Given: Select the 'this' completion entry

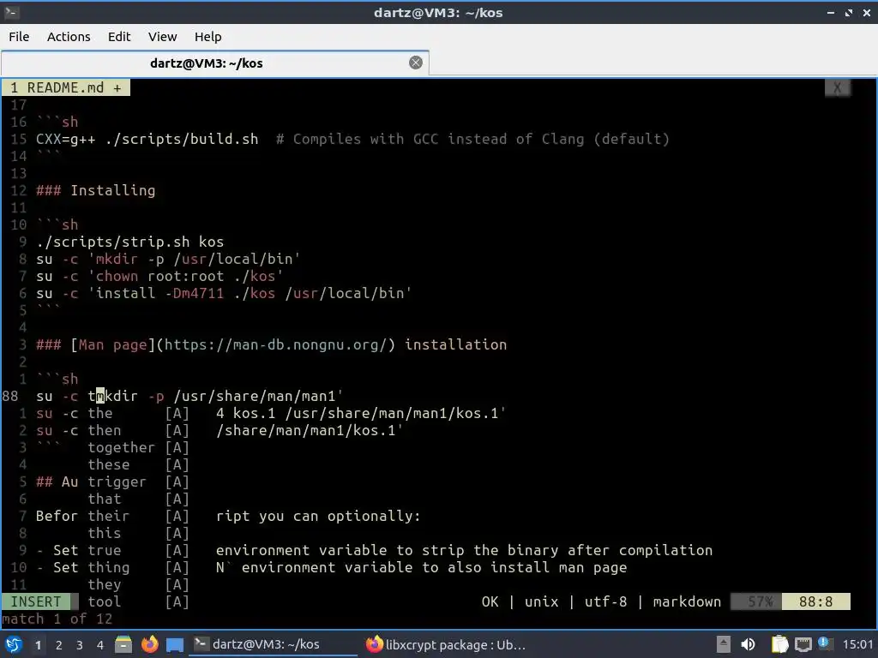Looking at the screenshot, I should [139, 533].
